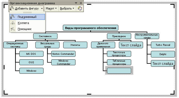Grab the dropdown menu's tear-off handle
Image resolution: width=179 pixels, height=98 pixels.
pos(27,12)
